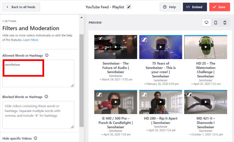Switch preview to tablet view

(216, 23)
